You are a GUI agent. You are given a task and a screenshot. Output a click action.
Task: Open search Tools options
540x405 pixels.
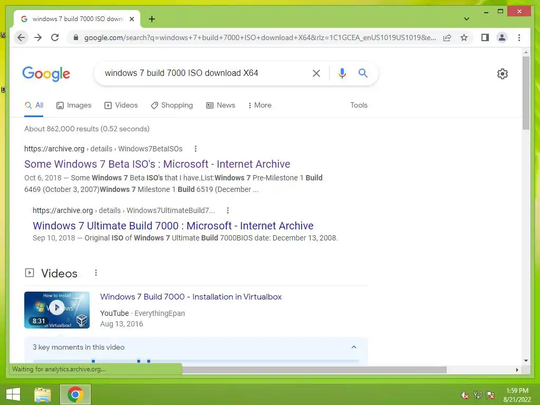(359, 105)
